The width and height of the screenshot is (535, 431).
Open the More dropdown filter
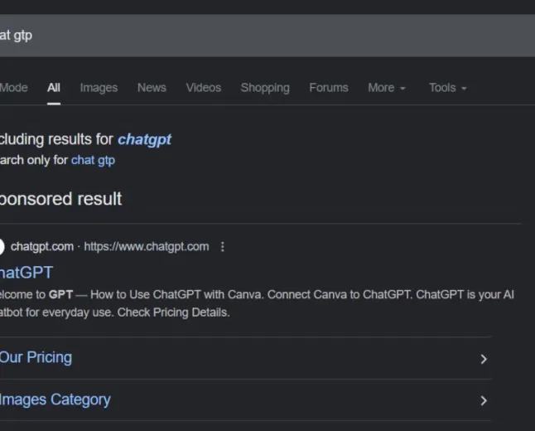pyautogui.click(x=387, y=88)
